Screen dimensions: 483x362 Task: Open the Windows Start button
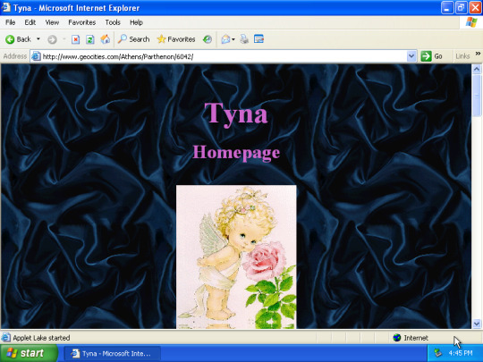29,353
